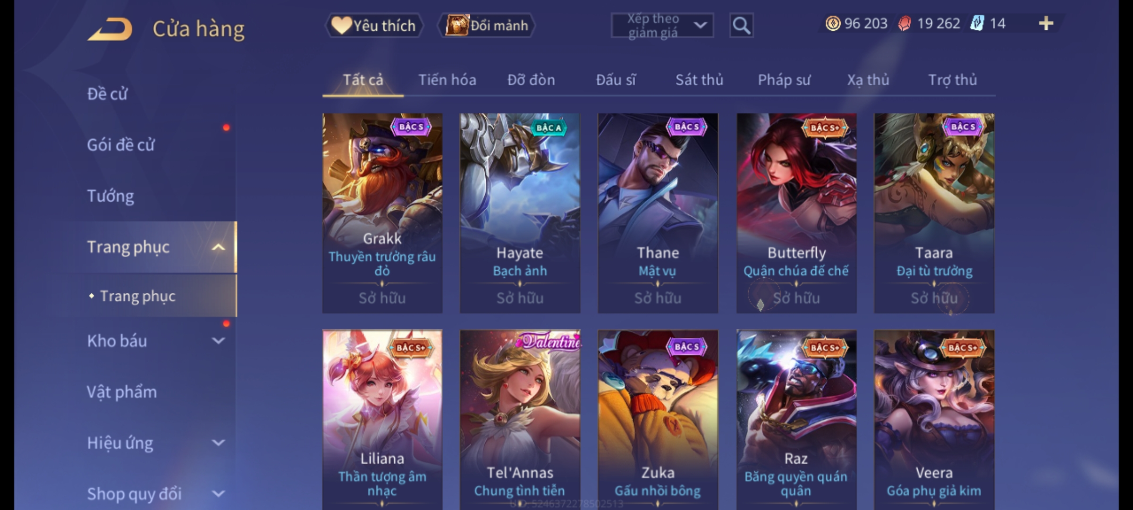The image size is (1133, 510).
Task: Tap the gold coin currency icon
Action: 833,23
